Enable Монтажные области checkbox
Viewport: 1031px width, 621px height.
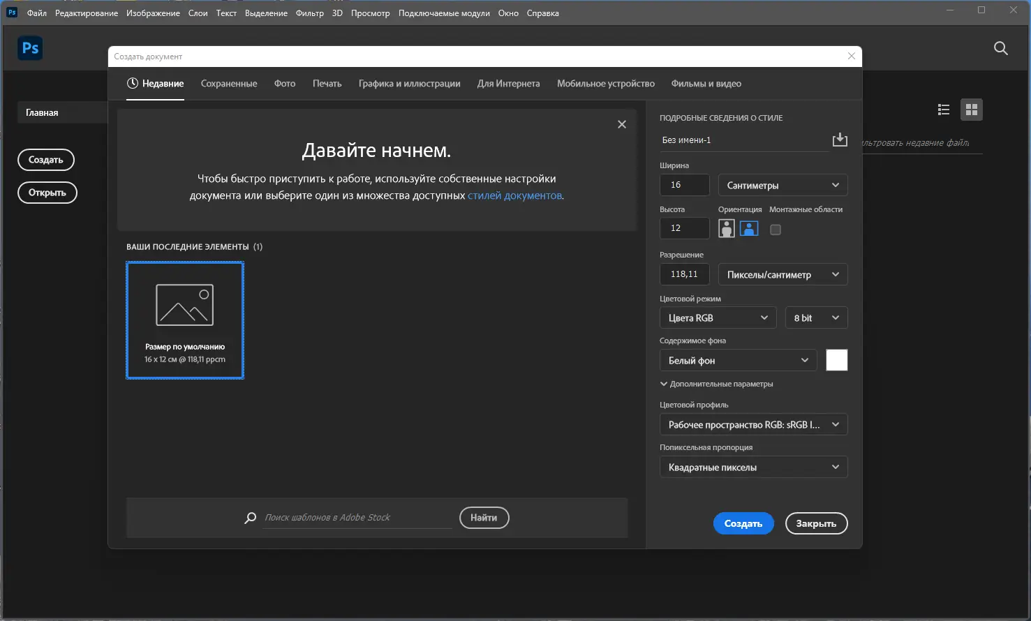pyautogui.click(x=775, y=230)
